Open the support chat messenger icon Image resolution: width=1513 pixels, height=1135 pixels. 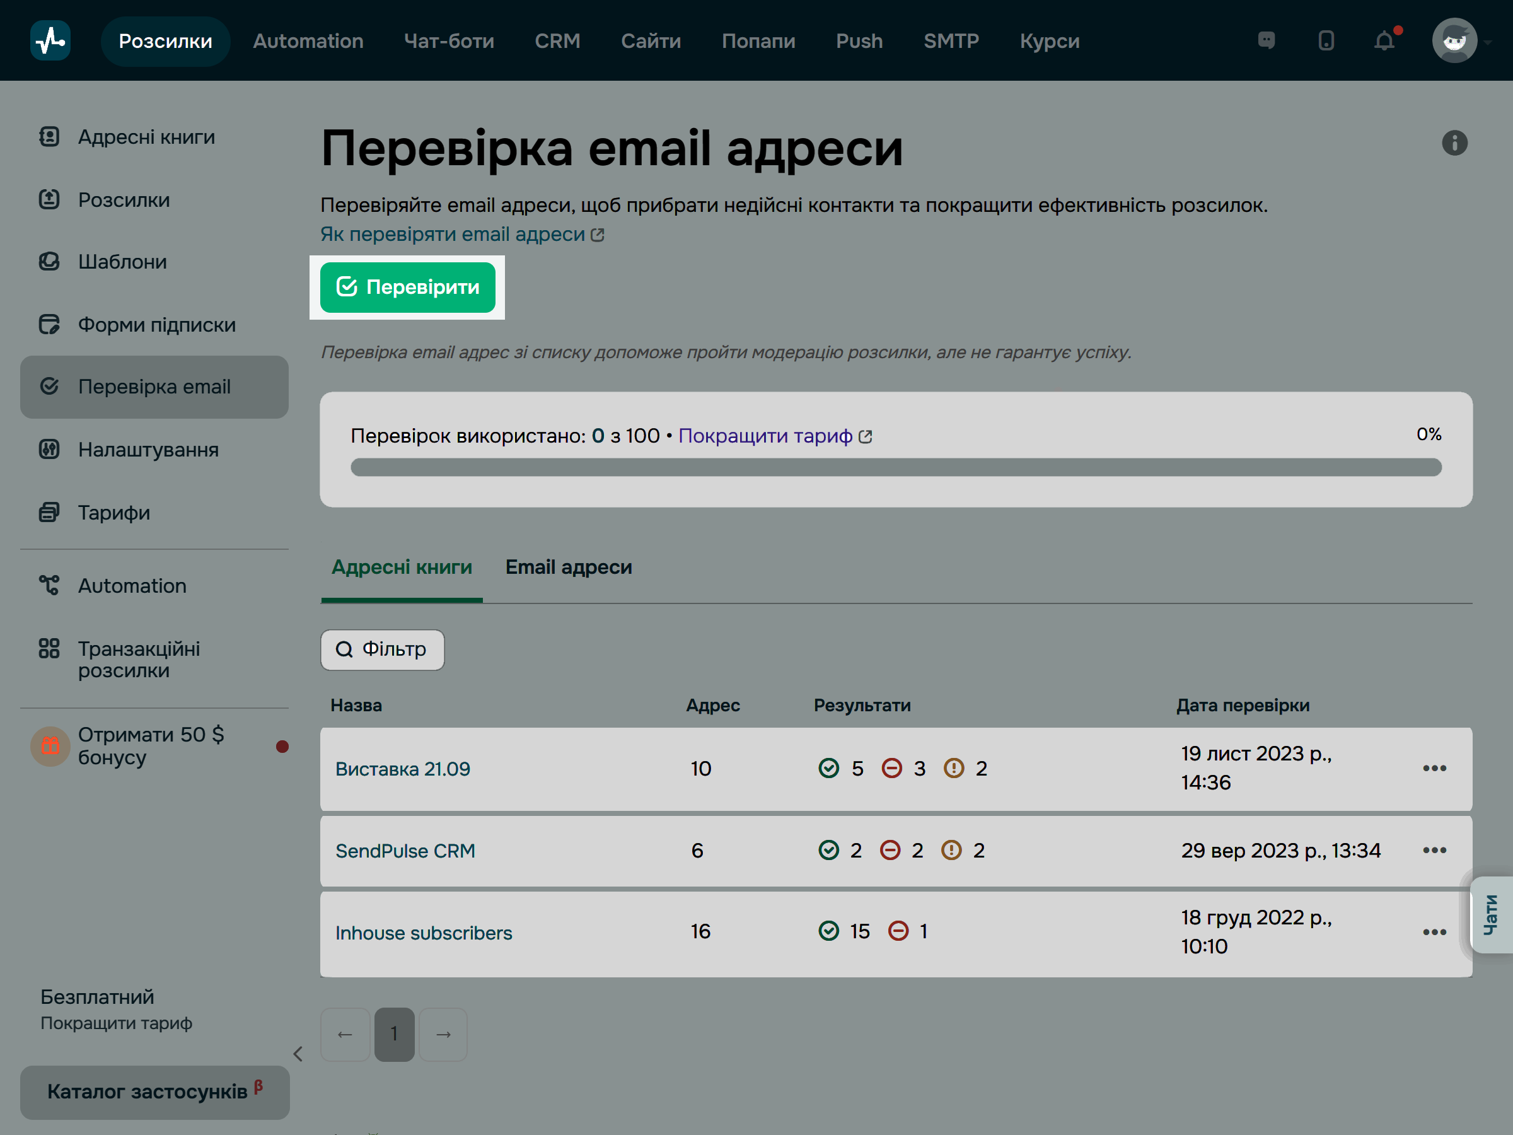tap(1266, 40)
